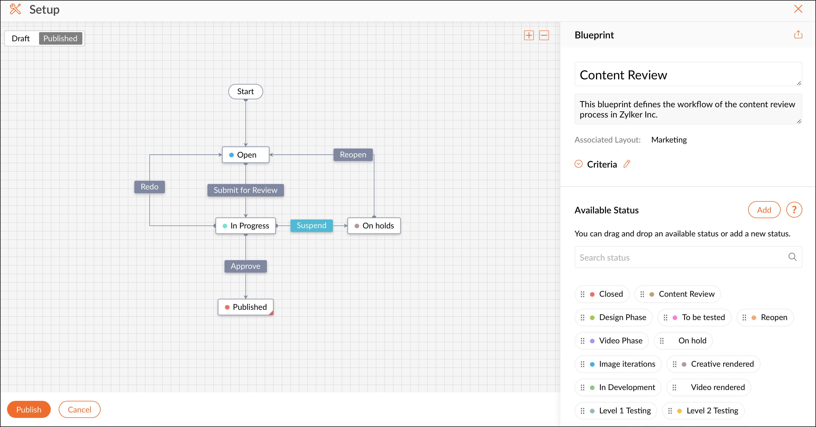Viewport: 816px width, 427px height.
Task: Close the Setup window
Action: pos(798,9)
